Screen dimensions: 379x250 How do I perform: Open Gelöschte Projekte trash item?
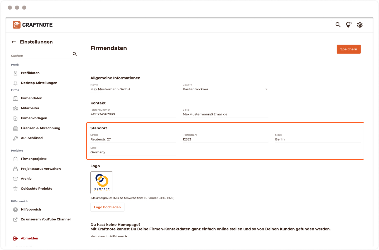point(36,189)
